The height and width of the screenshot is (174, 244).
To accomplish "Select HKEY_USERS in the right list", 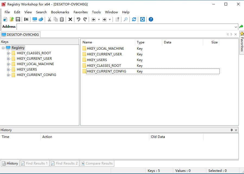I will pyautogui.click(x=97, y=60).
